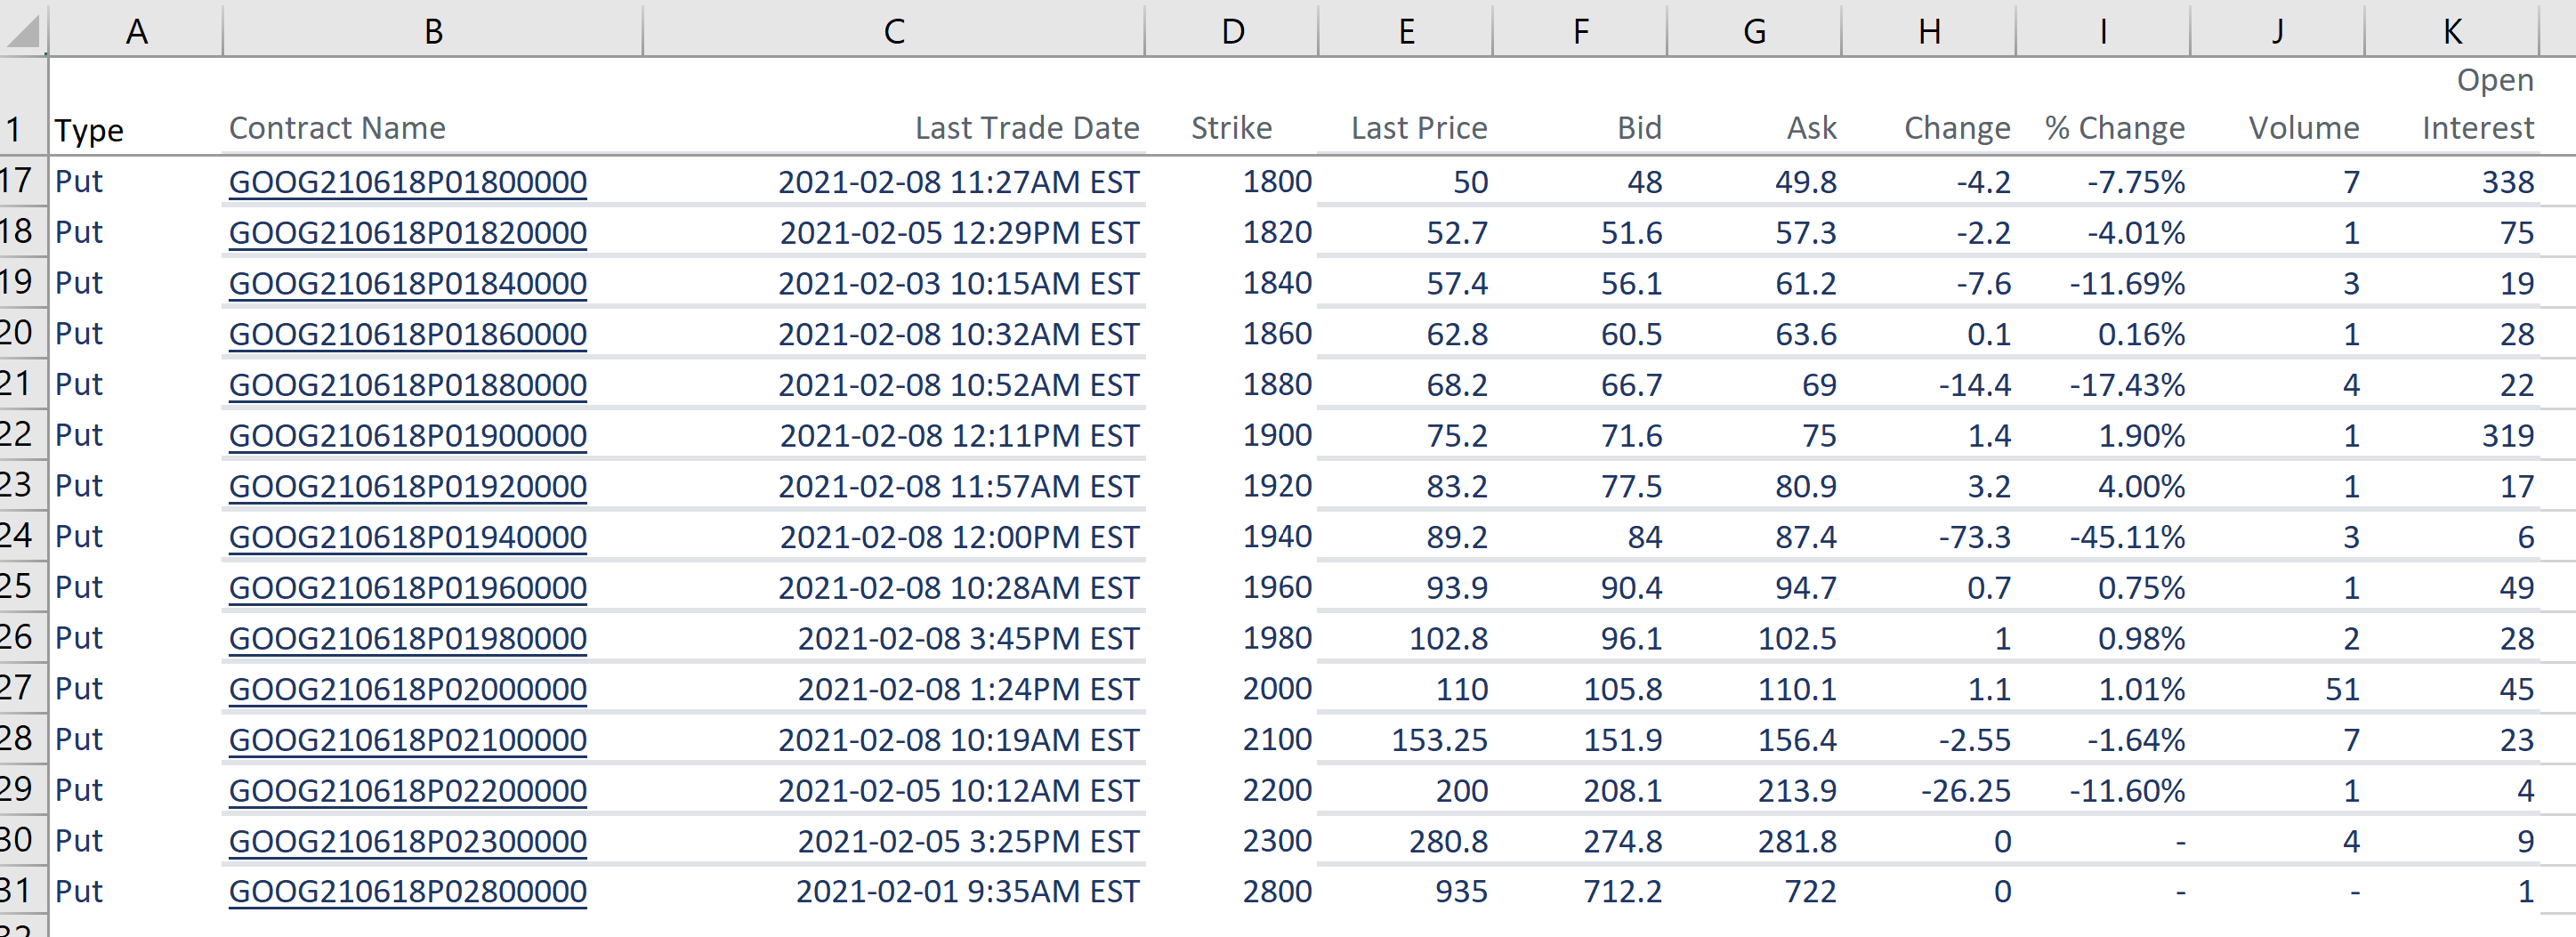The width and height of the screenshot is (2576, 937).
Task: Open the GOOG210618P02000000 contract link
Action: tap(407, 688)
